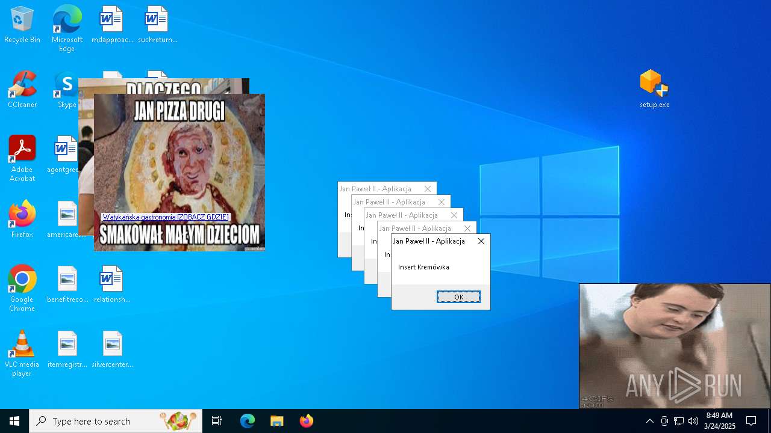The width and height of the screenshot is (771, 433).
Task: Close the frontmost Jan Paweł II dialog
Action: tap(481, 241)
